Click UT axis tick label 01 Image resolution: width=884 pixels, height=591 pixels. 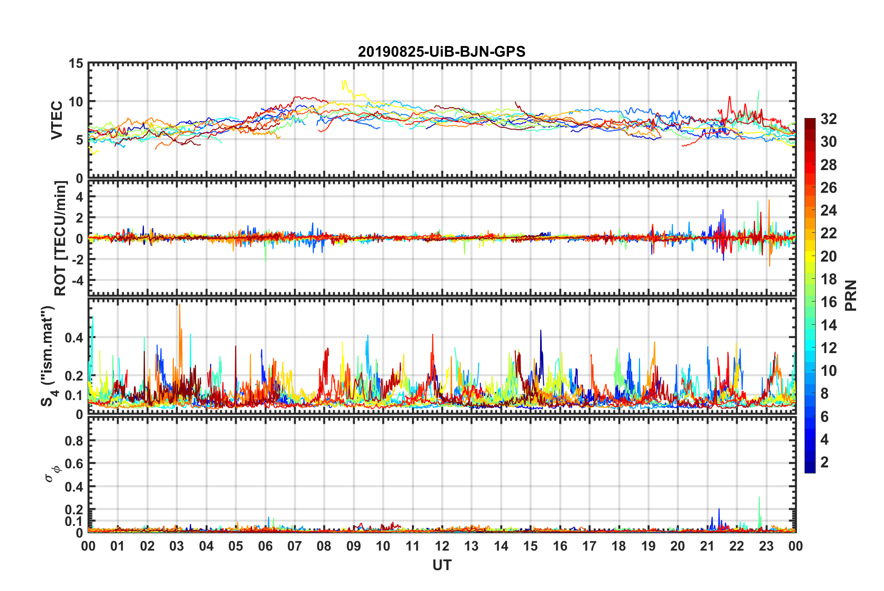(118, 546)
